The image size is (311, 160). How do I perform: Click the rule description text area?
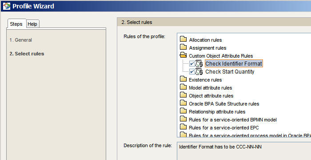[x=244, y=151]
